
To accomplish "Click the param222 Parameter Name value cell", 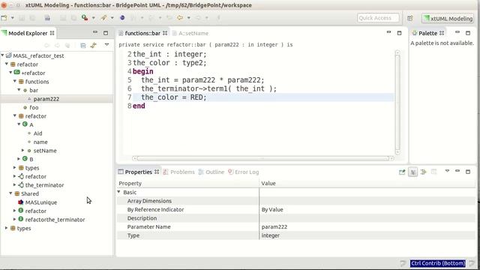I will click(x=367, y=226).
